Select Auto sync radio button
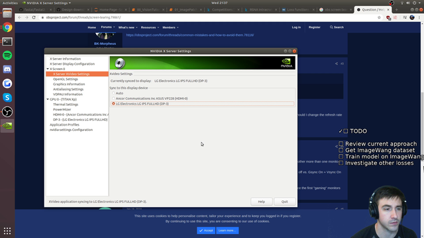This screenshot has width=424, height=238. (113, 93)
